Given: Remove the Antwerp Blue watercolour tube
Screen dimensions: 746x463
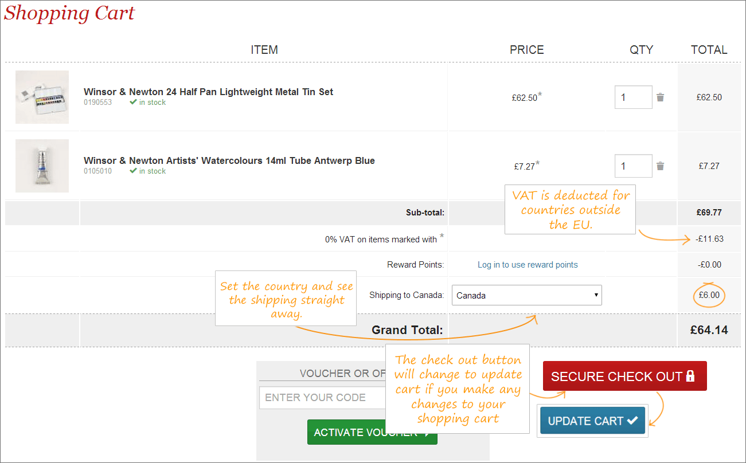Looking at the screenshot, I should coord(660,166).
